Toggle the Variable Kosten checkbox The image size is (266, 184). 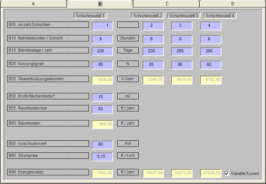coord(227,174)
